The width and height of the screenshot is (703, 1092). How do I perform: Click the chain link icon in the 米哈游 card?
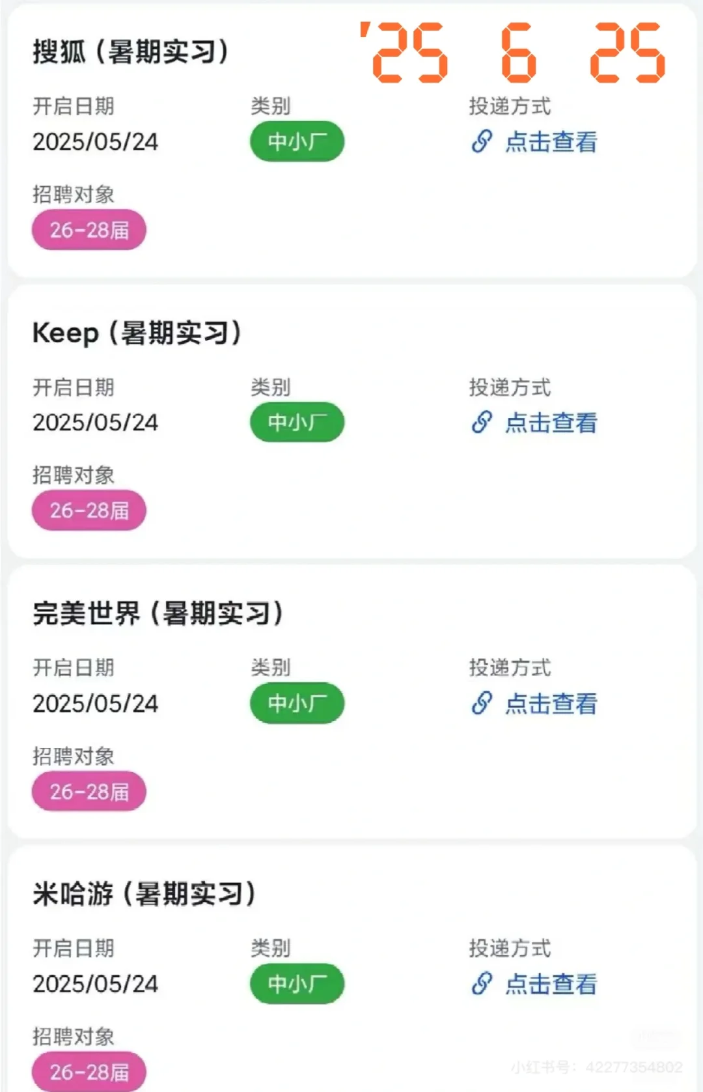click(x=482, y=983)
